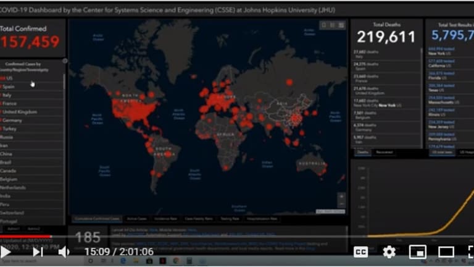Viewport: 474px width, 267px height.
Task: Switch to the Recovered tab
Action: (385, 152)
